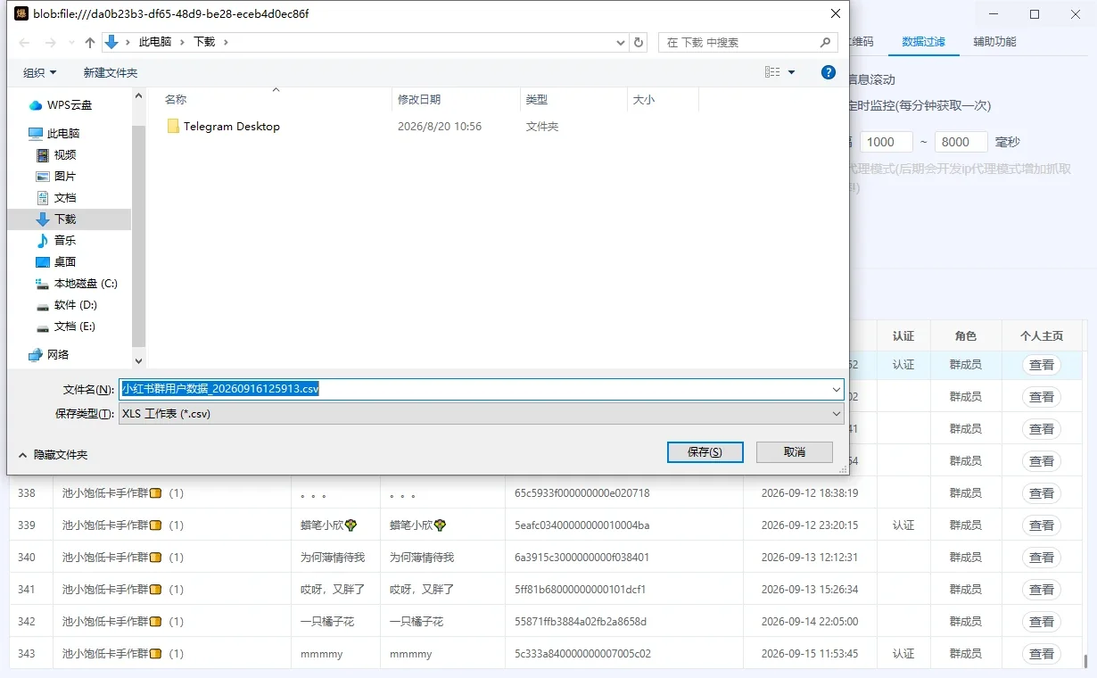Click the navigation pane scrollbar
Image resolution: width=1097 pixels, height=678 pixels.
(138, 236)
